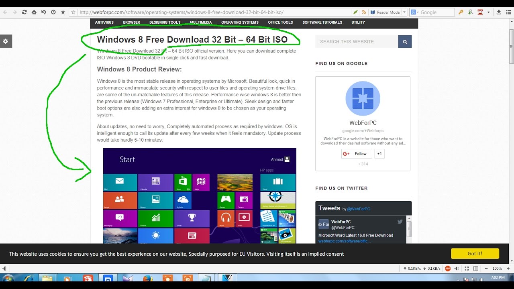This screenshot has width=514, height=289.
Task: Open the Downloads arrow icon
Action: [499, 12]
